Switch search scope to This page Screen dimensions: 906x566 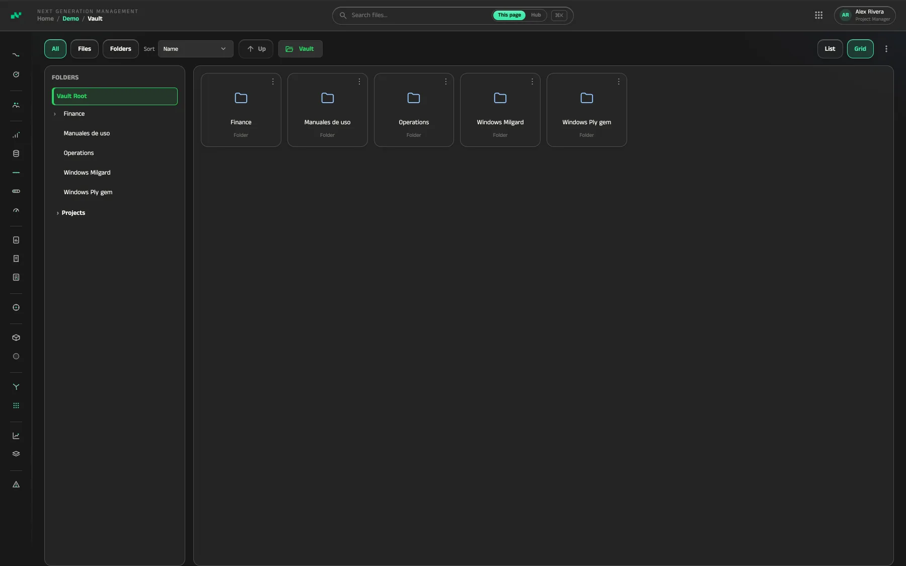tap(509, 15)
